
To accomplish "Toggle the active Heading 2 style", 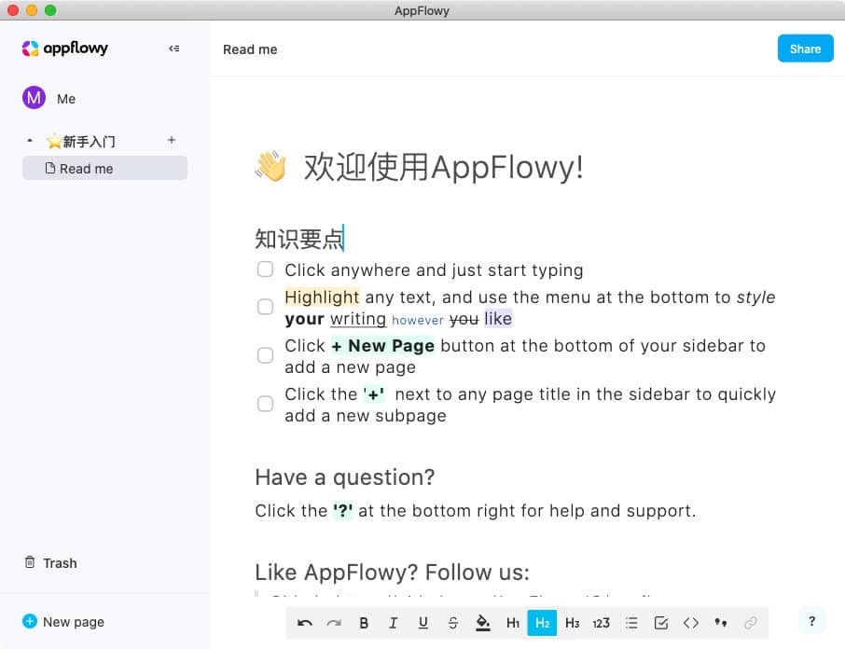I will 542,623.
